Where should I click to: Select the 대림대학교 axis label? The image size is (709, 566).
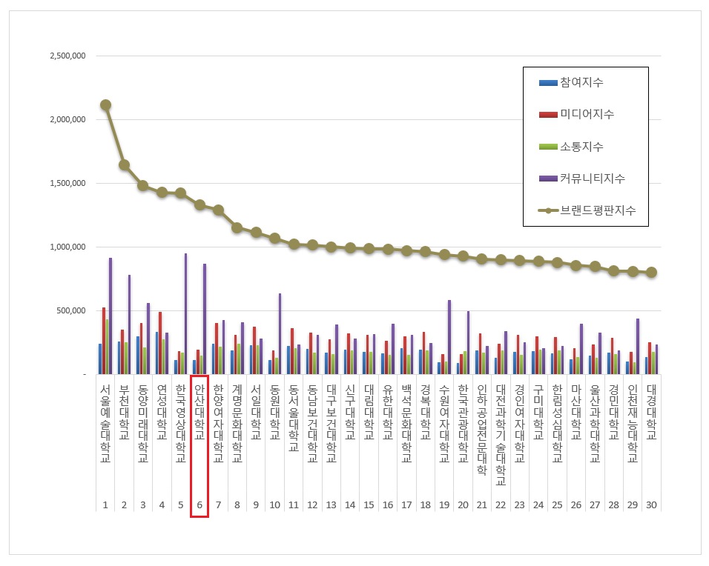(x=369, y=412)
